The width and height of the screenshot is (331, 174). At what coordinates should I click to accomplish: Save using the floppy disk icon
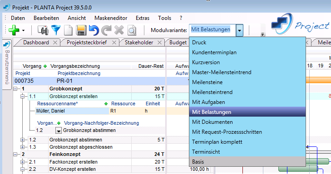pos(81,30)
